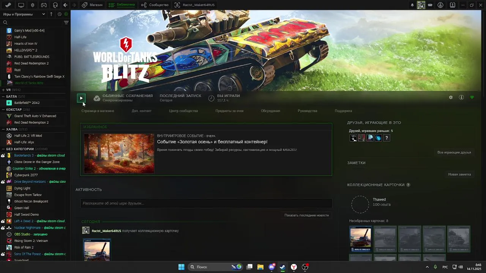The width and height of the screenshot is (486, 273).
Task: Collapse the БАТЛА category
Action: (3, 96)
